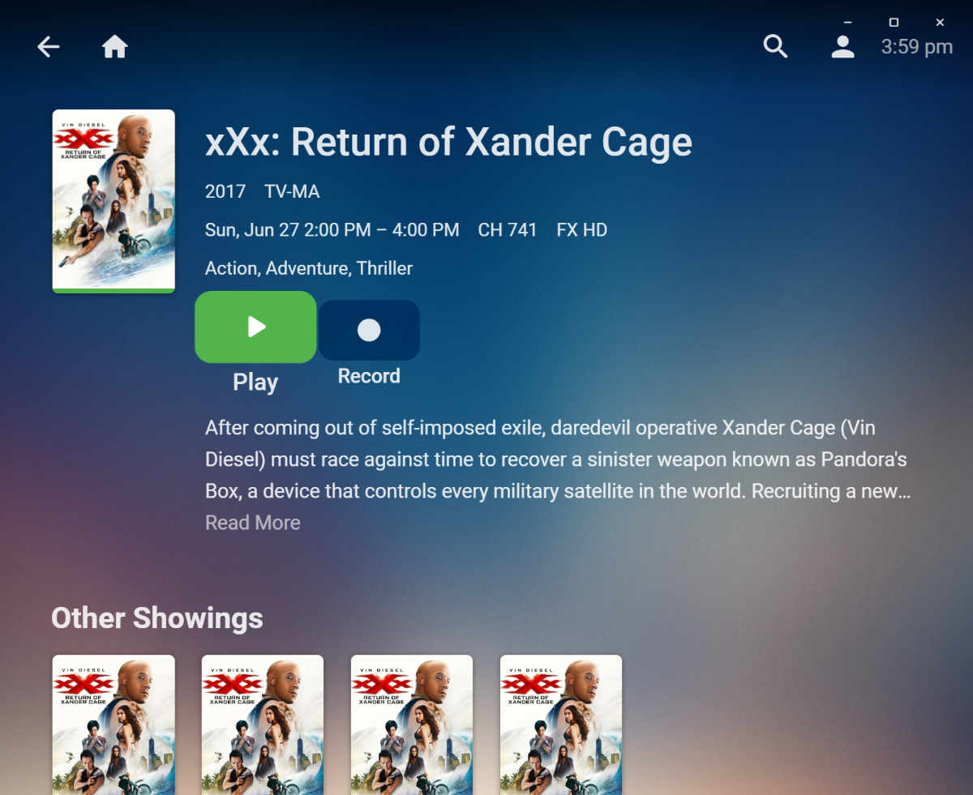
Task: Click the Action, Adventure, Thriller genres text
Action: [x=309, y=268]
